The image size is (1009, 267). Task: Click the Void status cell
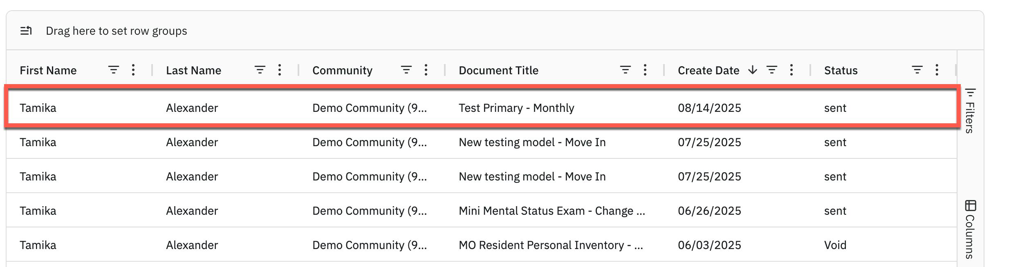[835, 245]
